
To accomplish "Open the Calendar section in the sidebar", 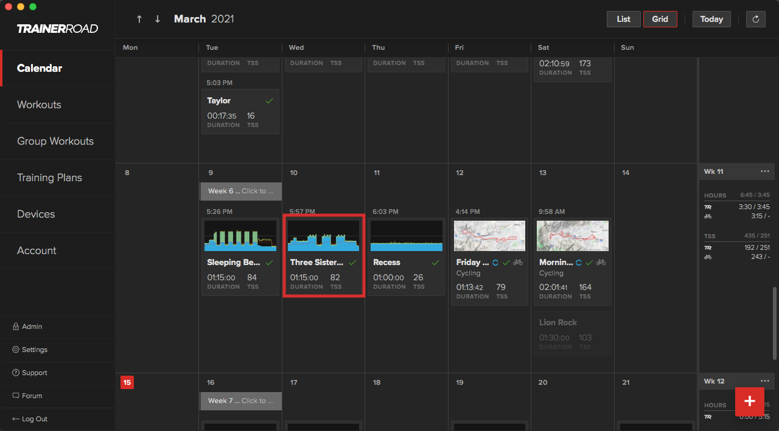I will 58,68.
